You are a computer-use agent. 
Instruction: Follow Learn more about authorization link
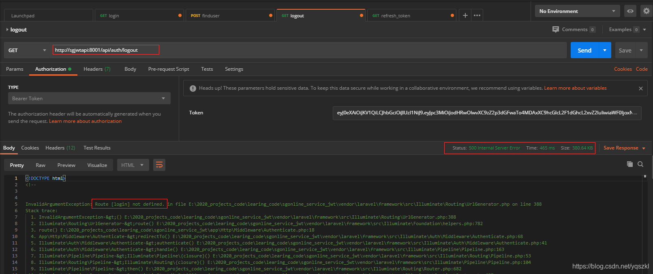click(x=85, y=121)
